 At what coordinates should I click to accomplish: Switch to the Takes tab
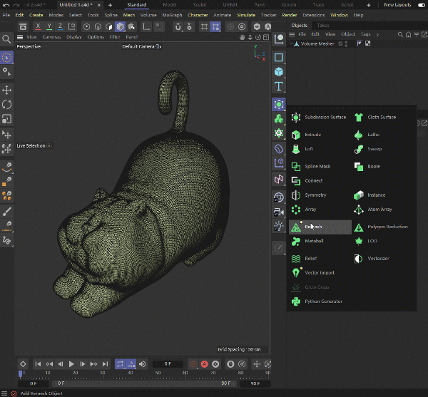point(323,25)
